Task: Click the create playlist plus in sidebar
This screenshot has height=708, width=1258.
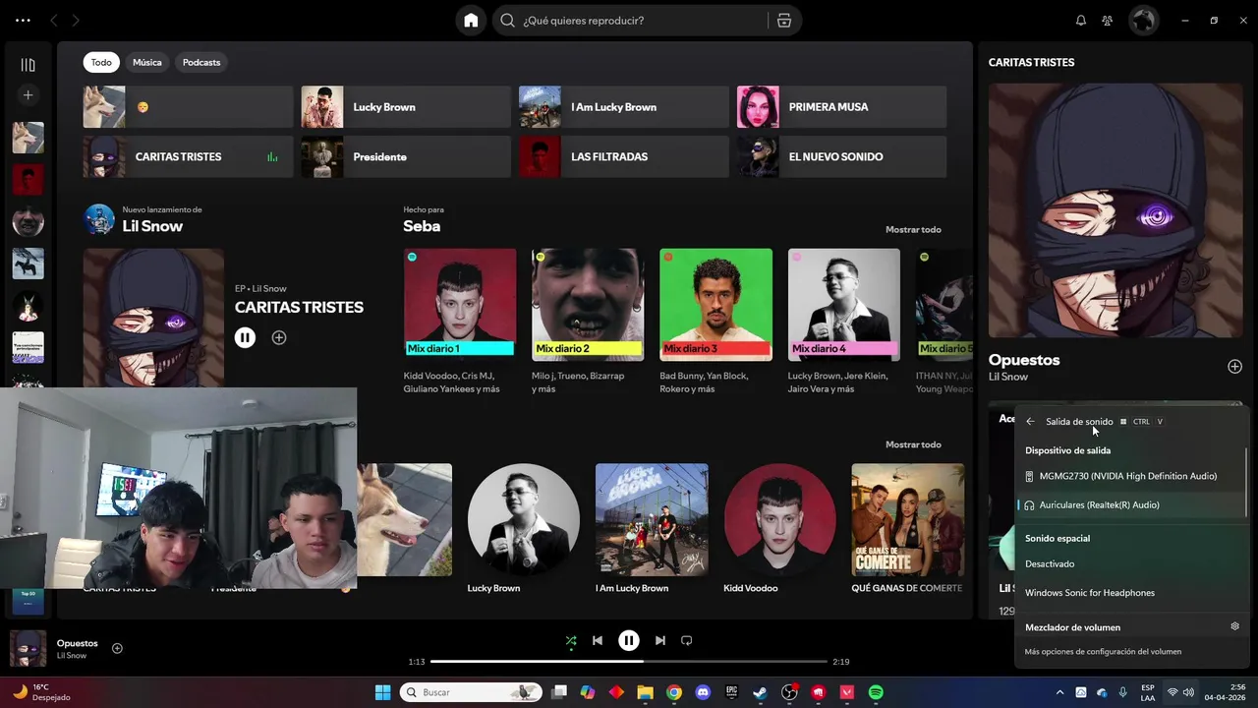Action: point(28,95)
